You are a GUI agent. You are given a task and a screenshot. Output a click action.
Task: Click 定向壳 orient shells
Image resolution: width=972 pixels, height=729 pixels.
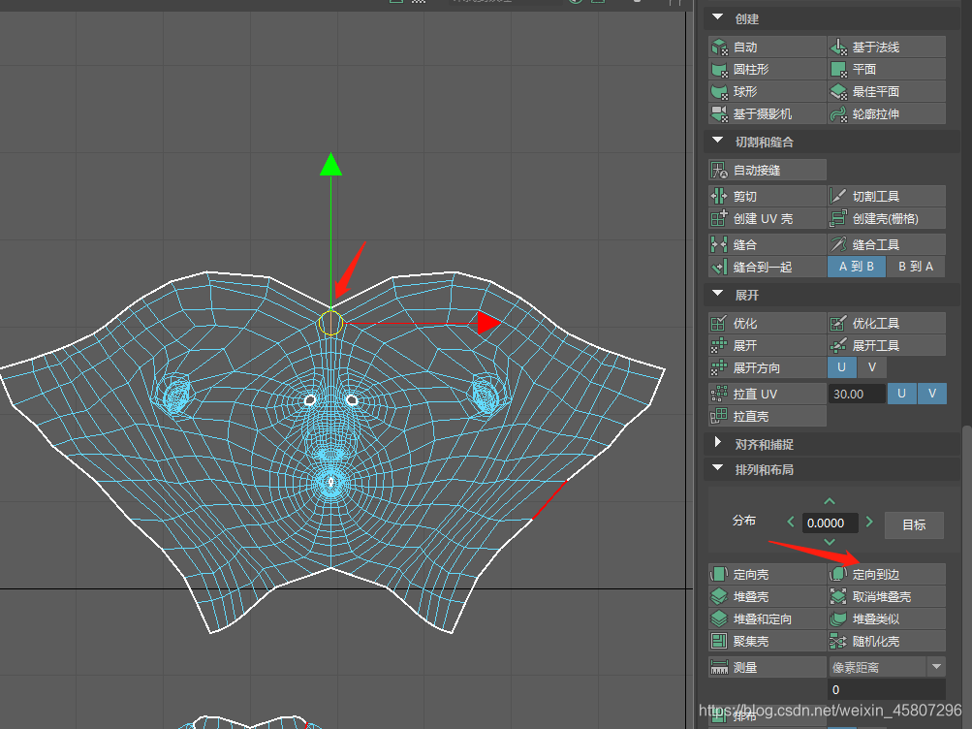(768, 575)
